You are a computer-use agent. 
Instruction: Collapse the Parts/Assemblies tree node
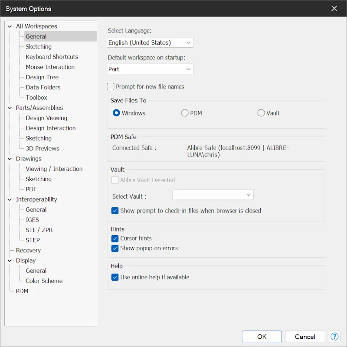(10, 108)
